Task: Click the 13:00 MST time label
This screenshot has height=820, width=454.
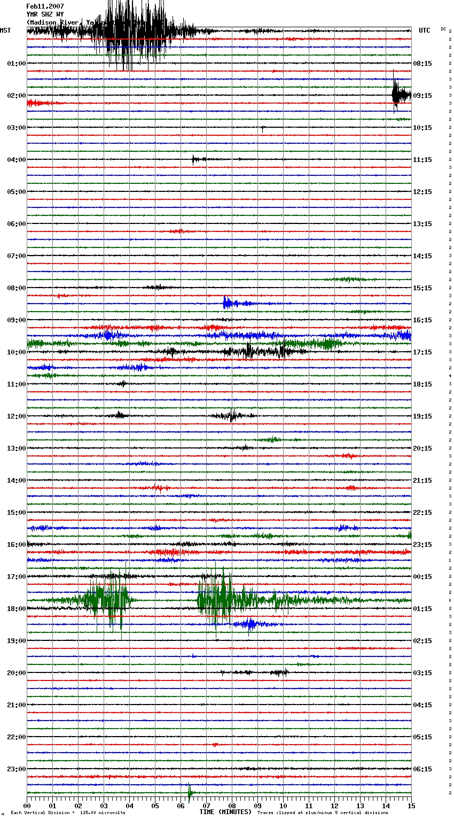Action: [x=17, y=448]
